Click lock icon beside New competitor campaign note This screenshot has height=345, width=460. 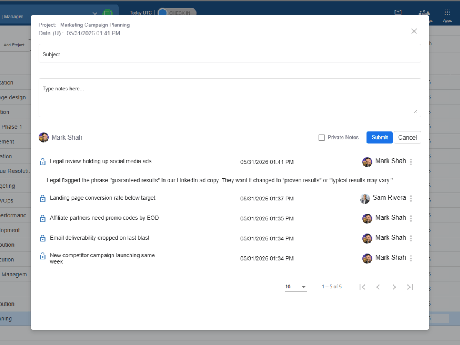[x=43, y=255]
